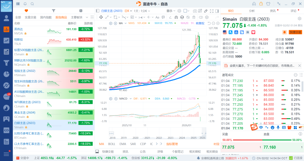Open the quote panel settings gear
Image resolution: width=304 pixels, height=161 pixels.
click(x=299, y=19)
